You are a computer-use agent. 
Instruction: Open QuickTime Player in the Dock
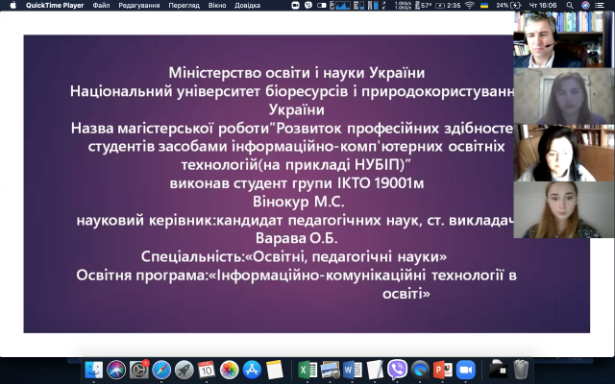pyautogui.click(x=421, y=370)
